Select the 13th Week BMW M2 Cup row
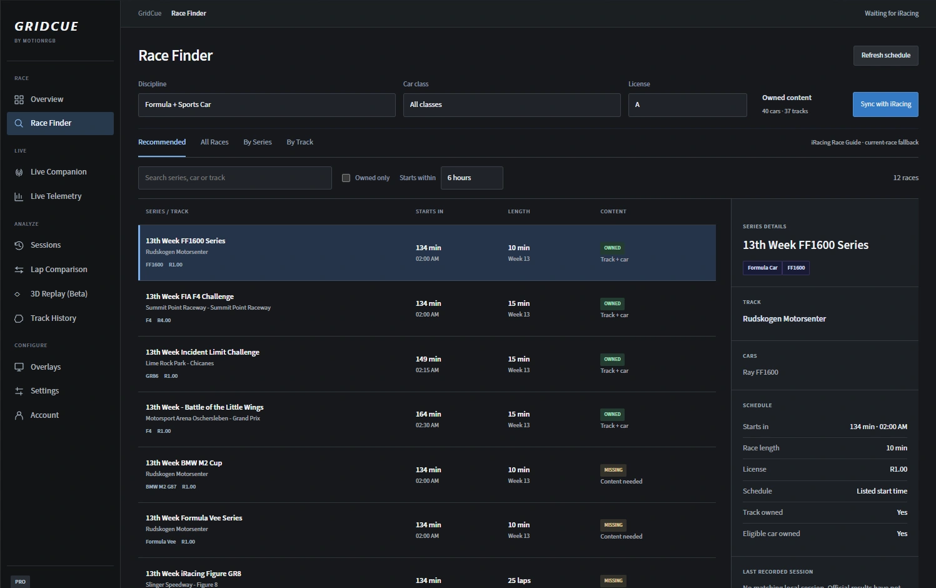This screenshot has width=936, height=588. coord(427,475)
